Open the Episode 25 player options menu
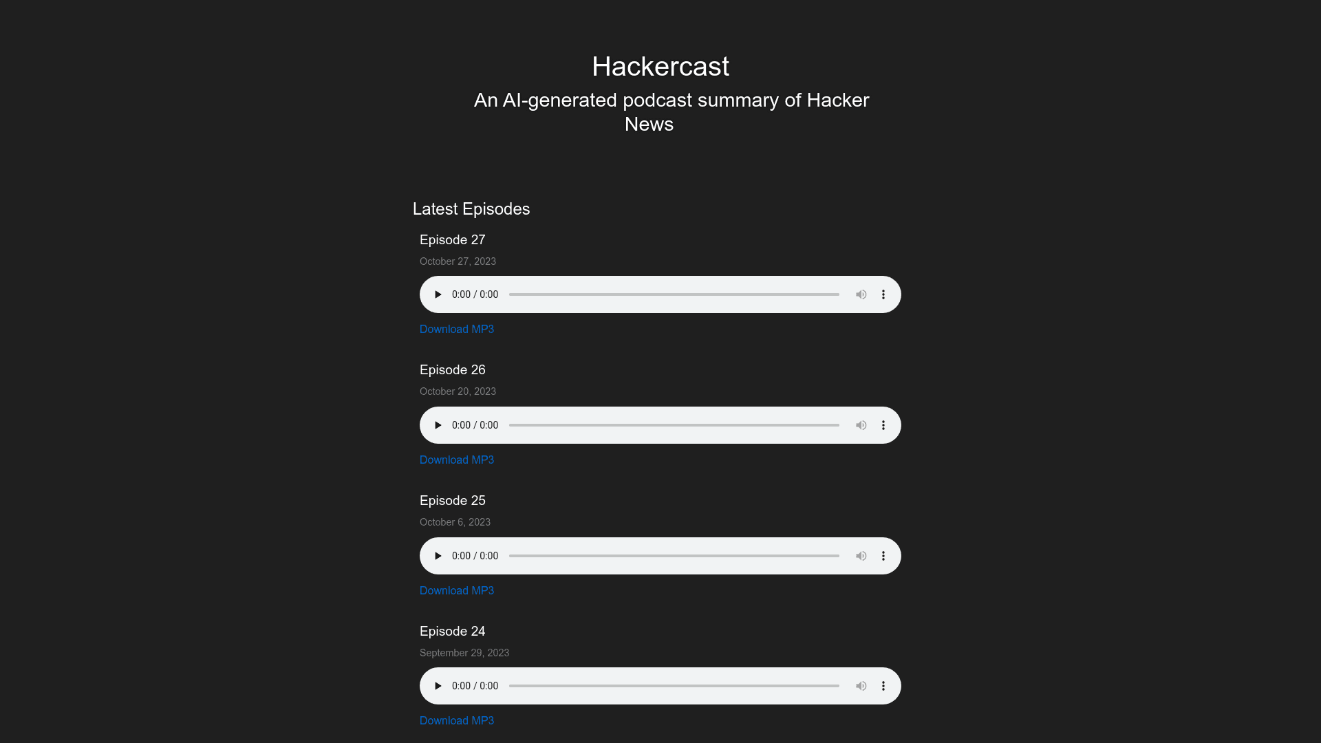This screenshot has width=1321, height=743. point(883,555)
